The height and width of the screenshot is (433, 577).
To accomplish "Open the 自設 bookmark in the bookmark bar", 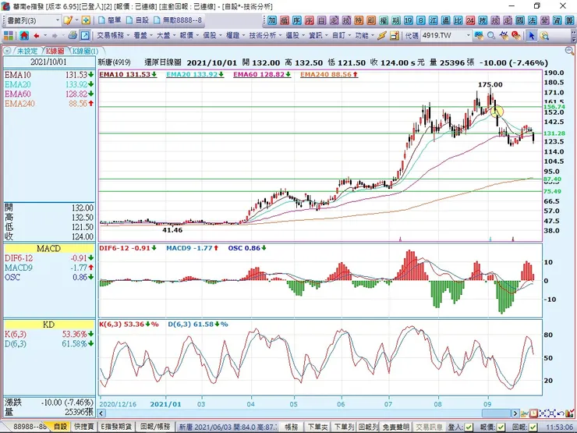I will (x=138, y=20).
